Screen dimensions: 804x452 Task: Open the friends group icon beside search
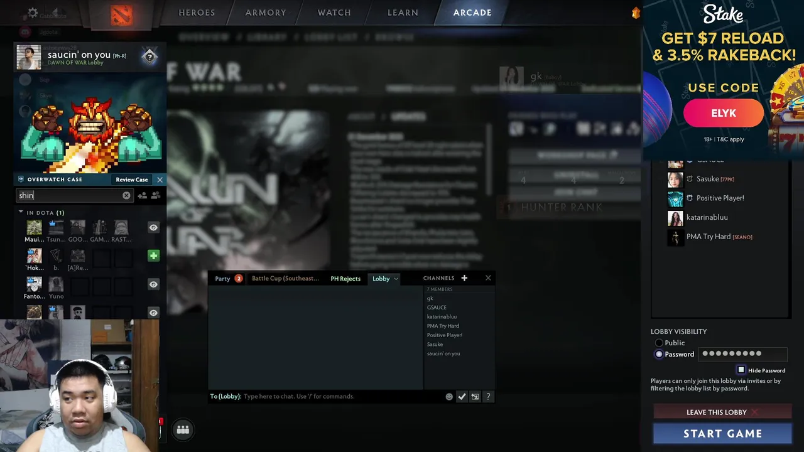pos(156,196)
